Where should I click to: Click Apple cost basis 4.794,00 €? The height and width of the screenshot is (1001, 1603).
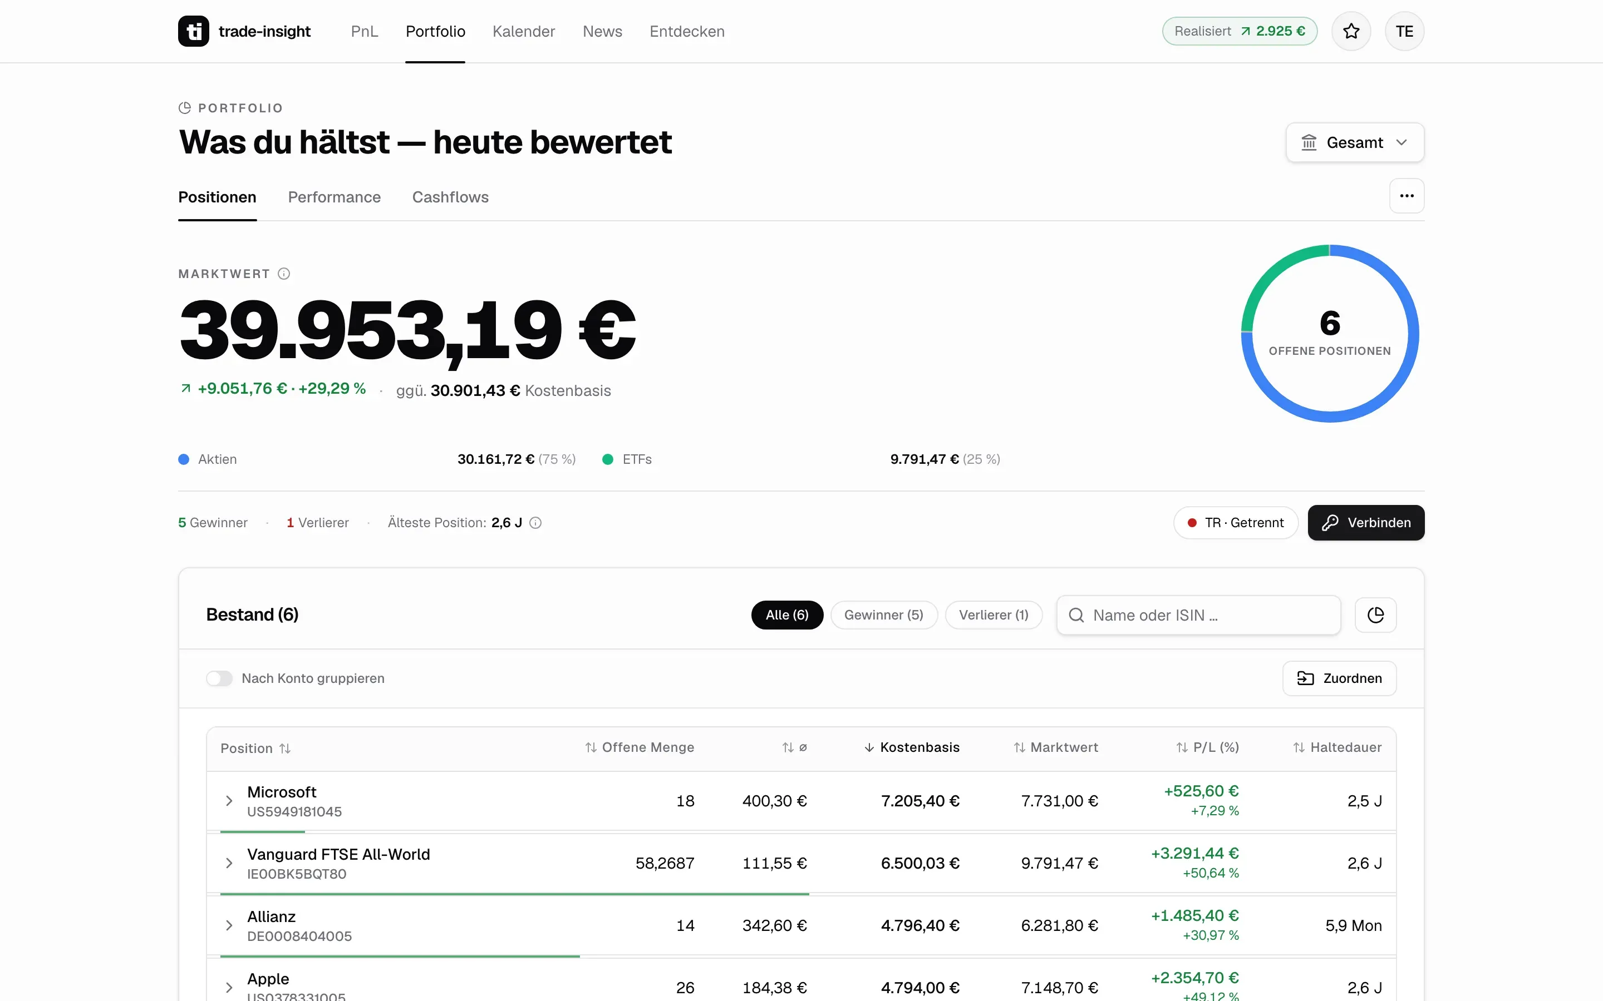(x=920, y=988)
